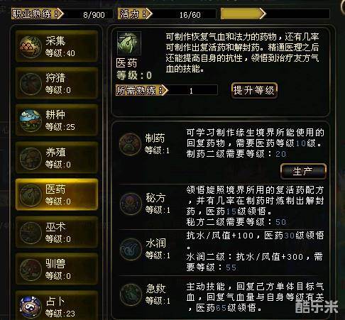Click the empty gold arrow label at top
This screenshot has width=345, height=320.
(243, 14)
